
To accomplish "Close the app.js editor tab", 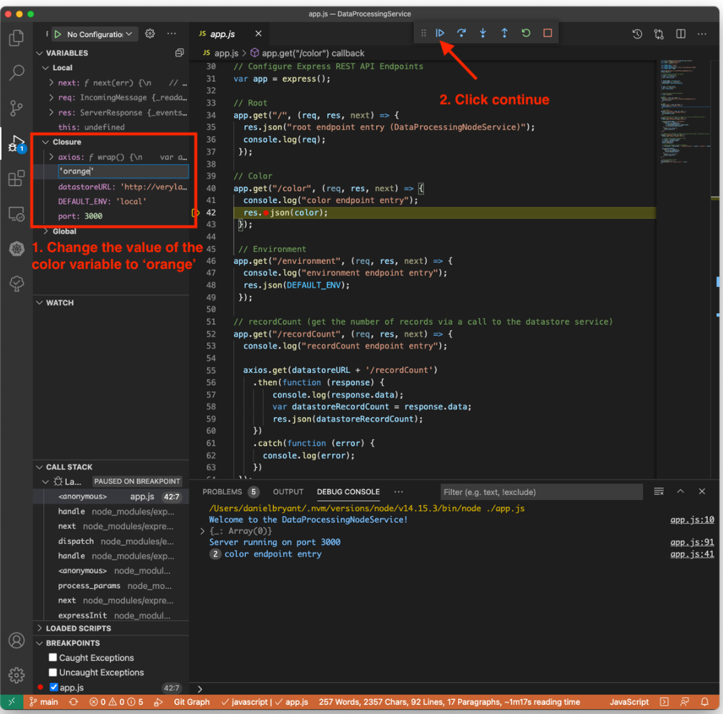I will (258, 34).
